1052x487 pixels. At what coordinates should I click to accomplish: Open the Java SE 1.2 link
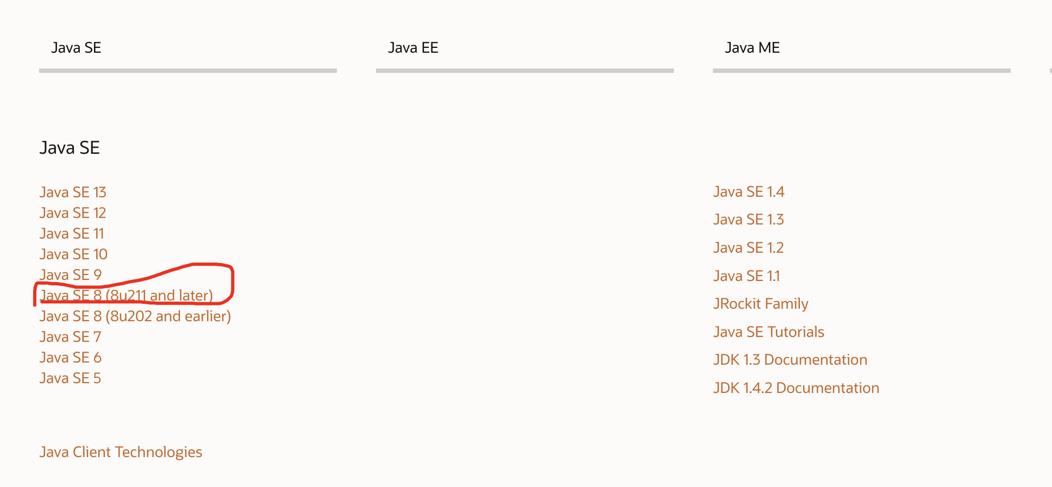tap(749, 248)
